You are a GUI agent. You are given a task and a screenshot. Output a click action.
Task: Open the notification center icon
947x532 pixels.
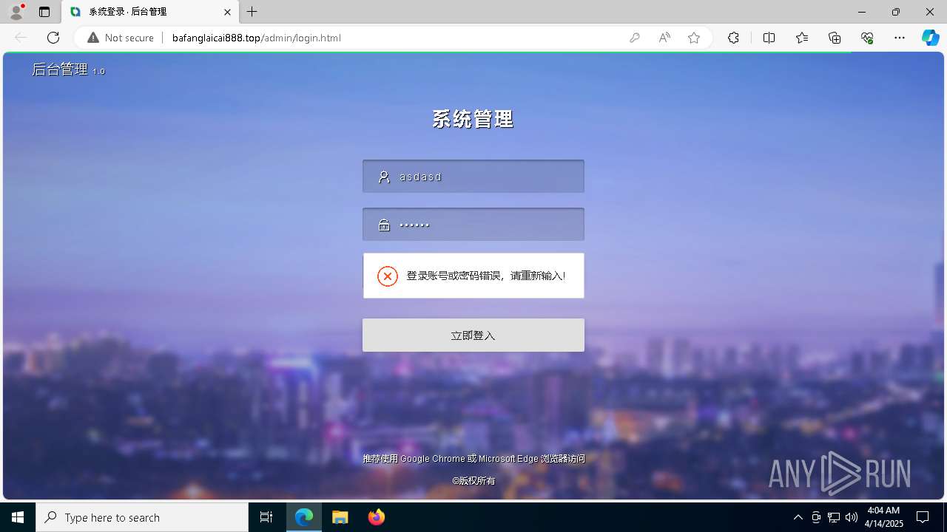tap(923, 517)
